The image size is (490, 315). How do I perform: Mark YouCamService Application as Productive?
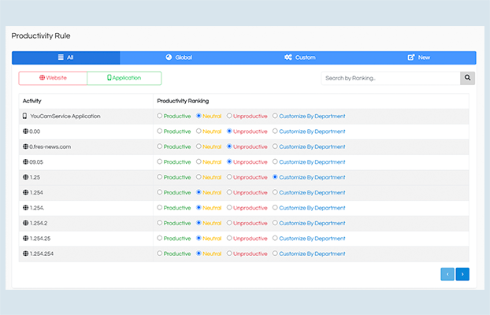160,116
